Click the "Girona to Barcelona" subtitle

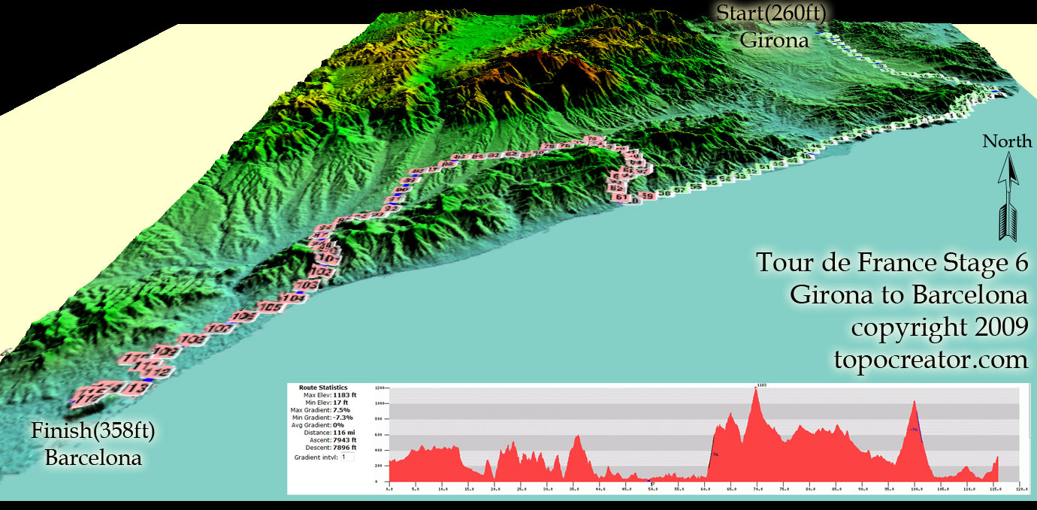coord(909,295)
